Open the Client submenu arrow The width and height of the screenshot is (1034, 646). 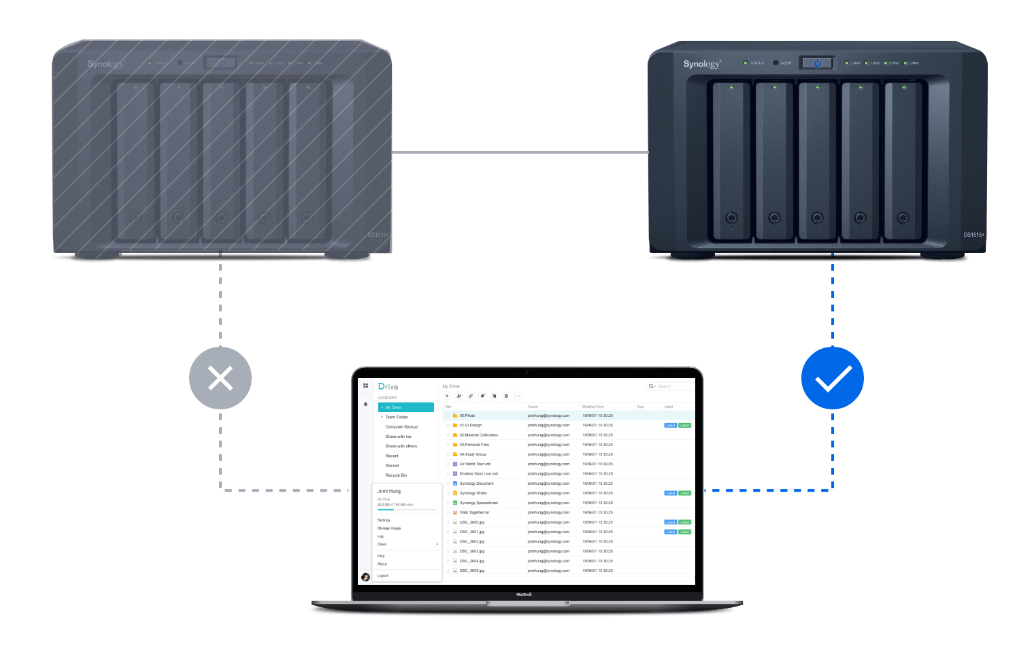tap(437, 544)
